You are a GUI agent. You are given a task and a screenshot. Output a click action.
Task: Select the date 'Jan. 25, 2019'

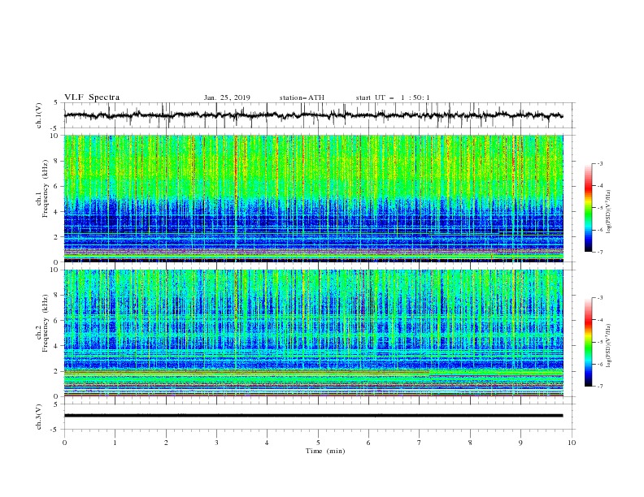click(227, 97)
